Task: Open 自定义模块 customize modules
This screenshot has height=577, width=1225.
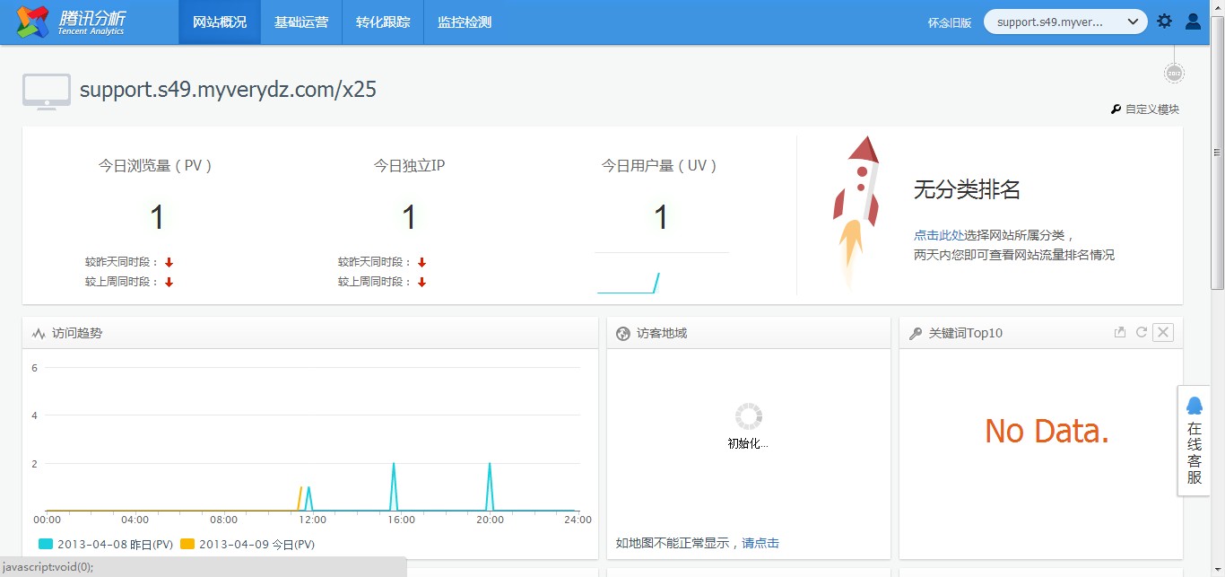Action: (x=1145, y=109)
